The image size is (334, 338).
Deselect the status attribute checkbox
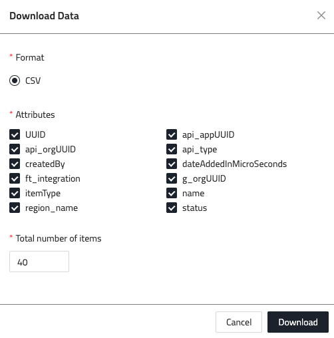(172, 208)
